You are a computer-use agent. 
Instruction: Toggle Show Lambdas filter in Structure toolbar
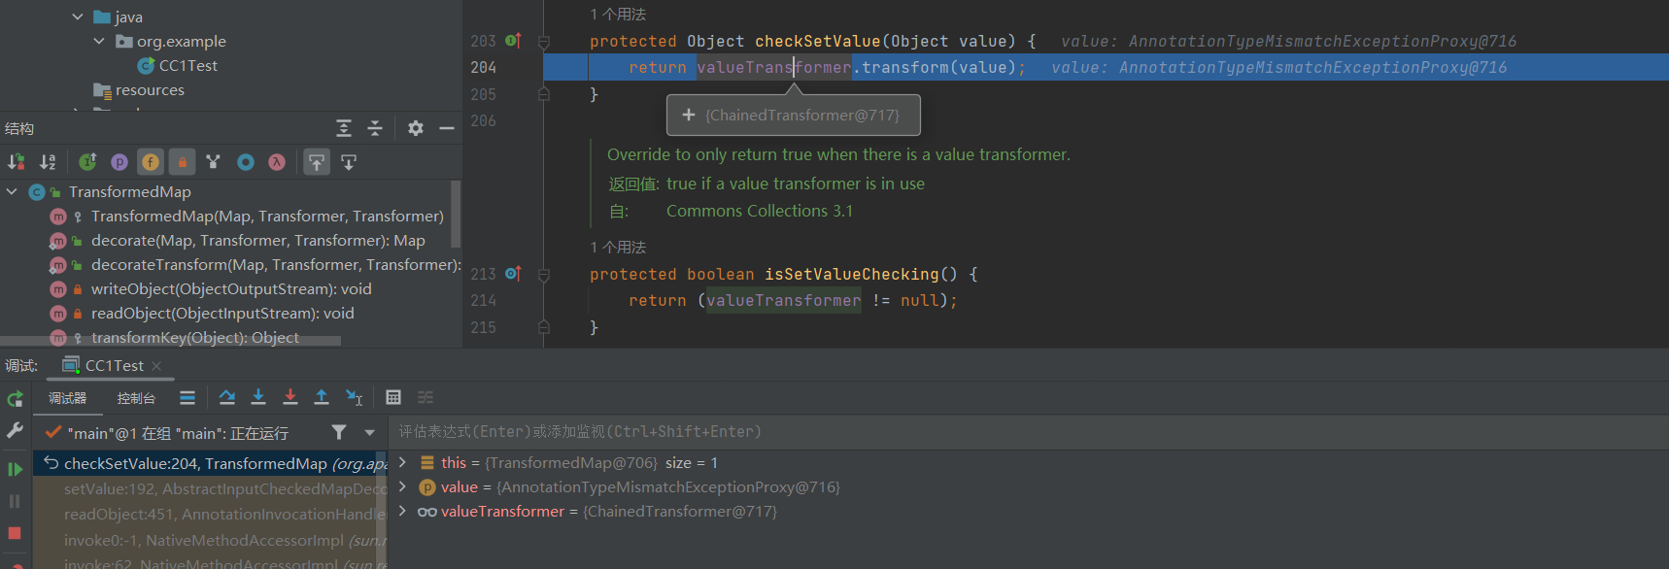[x=277, y=162]
